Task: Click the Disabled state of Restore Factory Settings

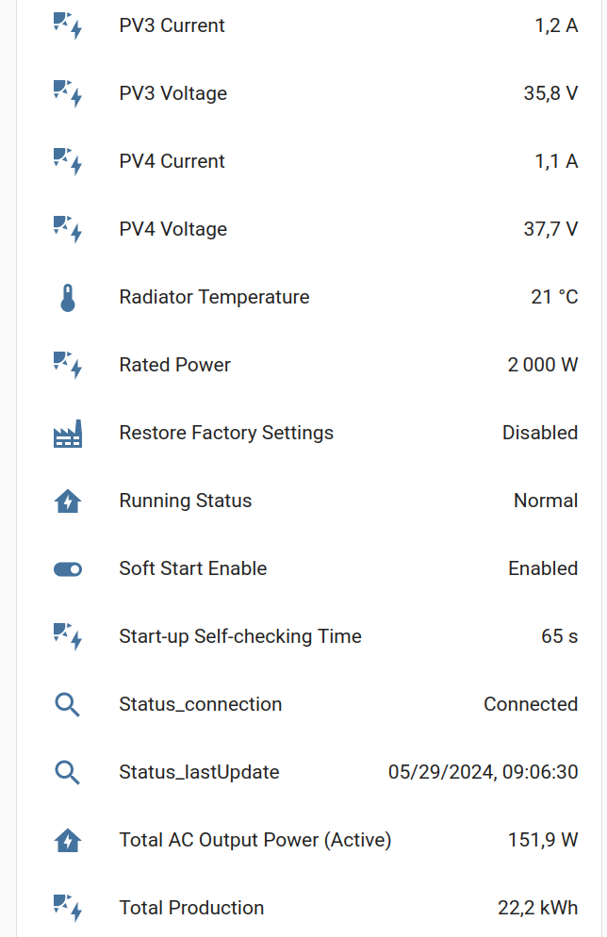Action: (540, 433)
